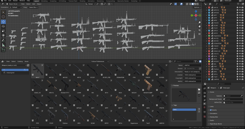Select the Measure tool
The height and width of the screenshot is (129, 245).
(3, 45)
